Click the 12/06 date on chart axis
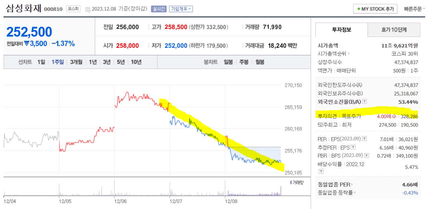435x209 pixels. [120, 201]
